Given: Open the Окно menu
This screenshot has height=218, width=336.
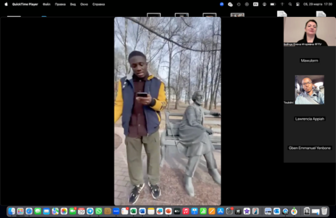Looking at the screenshot, I should (84, 4).
